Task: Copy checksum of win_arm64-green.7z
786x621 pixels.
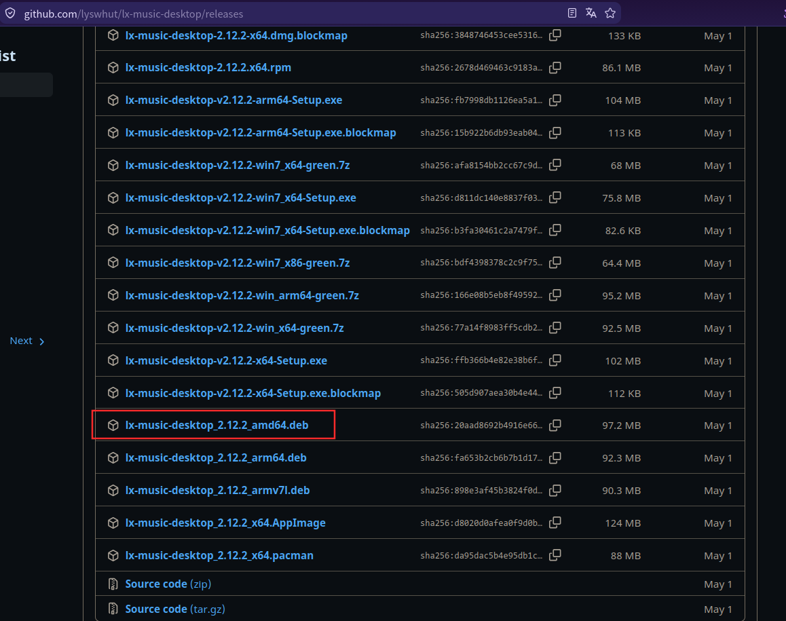Action: click(555, 295)
